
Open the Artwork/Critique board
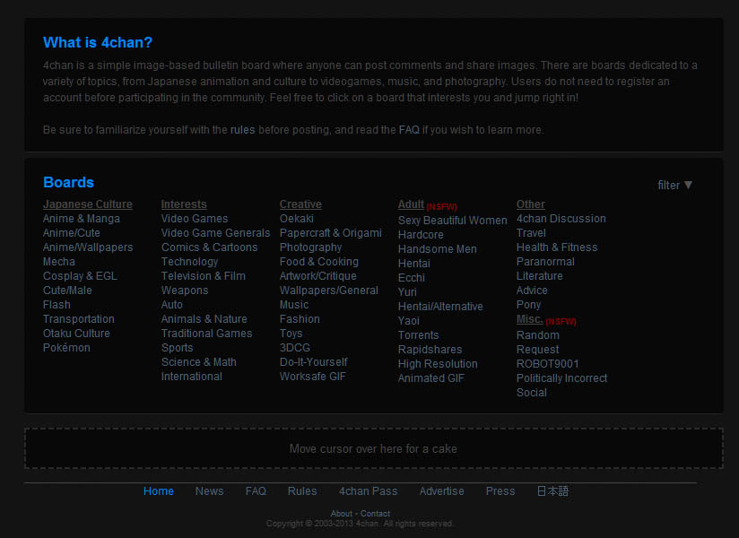click(x=317, y=276)
